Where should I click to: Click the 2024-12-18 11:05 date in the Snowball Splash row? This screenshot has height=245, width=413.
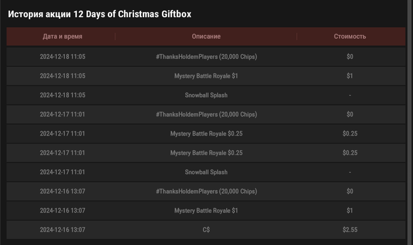coord(63,95)
